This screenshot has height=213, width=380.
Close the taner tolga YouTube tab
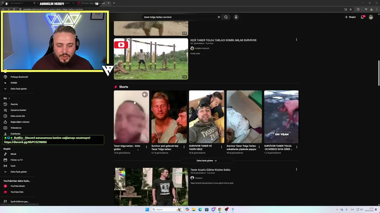coord(109,3)
